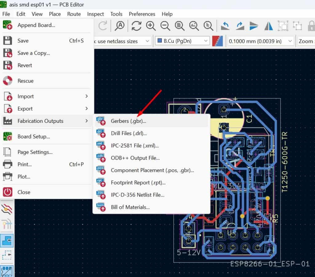Click Bill of Materials... in the submenu
This screenshot has width=315, height=277.
130,207
